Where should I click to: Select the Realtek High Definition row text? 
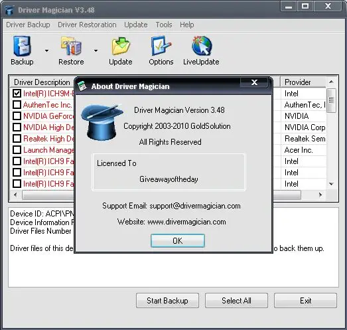(x=48, y=138)
